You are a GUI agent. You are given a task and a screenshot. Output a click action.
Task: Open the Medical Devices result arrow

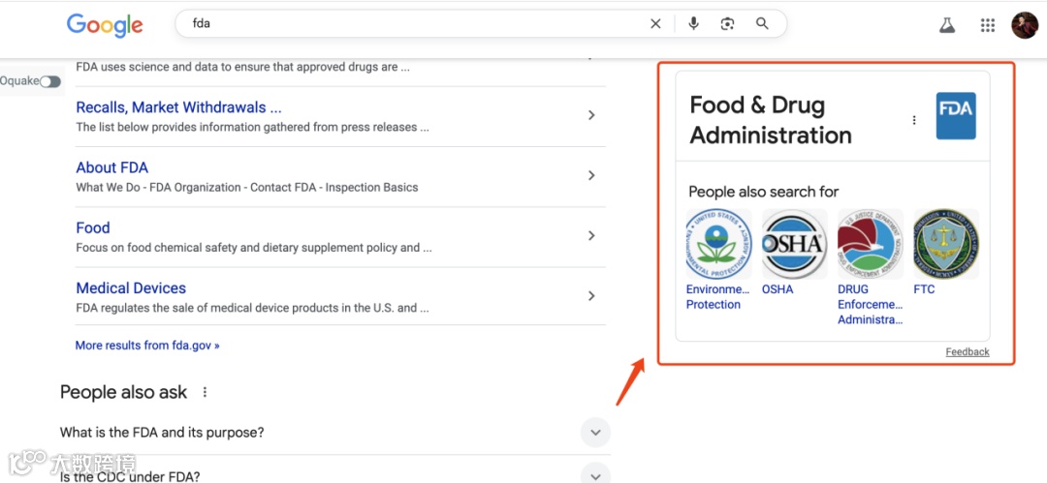[591, 296]
